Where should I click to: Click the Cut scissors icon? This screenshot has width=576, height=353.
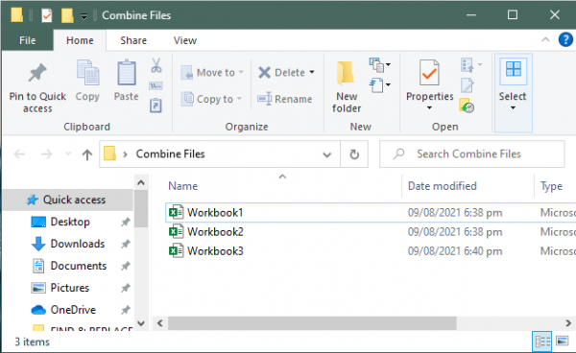click(156, 65)
